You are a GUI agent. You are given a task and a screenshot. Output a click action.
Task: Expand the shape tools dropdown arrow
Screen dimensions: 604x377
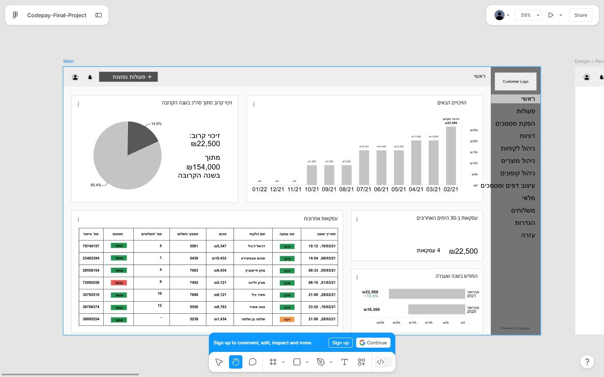point(307,362)
